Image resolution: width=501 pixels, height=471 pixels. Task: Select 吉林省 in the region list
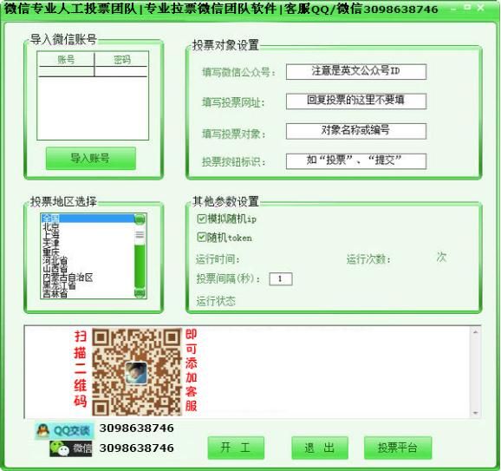[88, 293]
